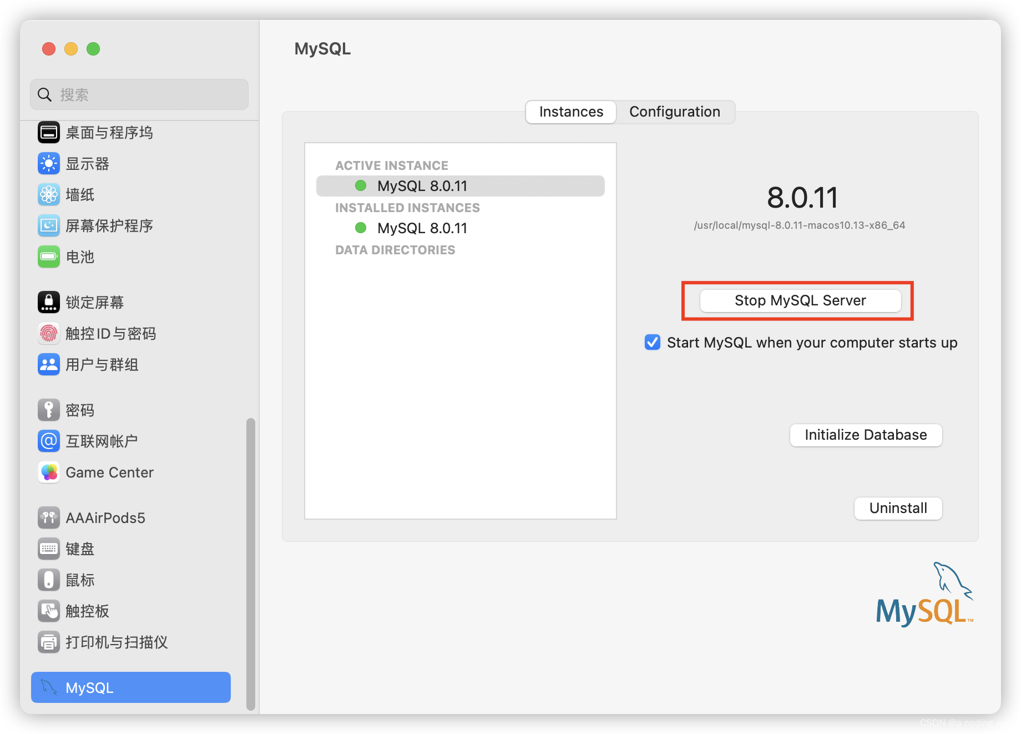Click the INSTALLED INSTANCES header

pos(407,208)
